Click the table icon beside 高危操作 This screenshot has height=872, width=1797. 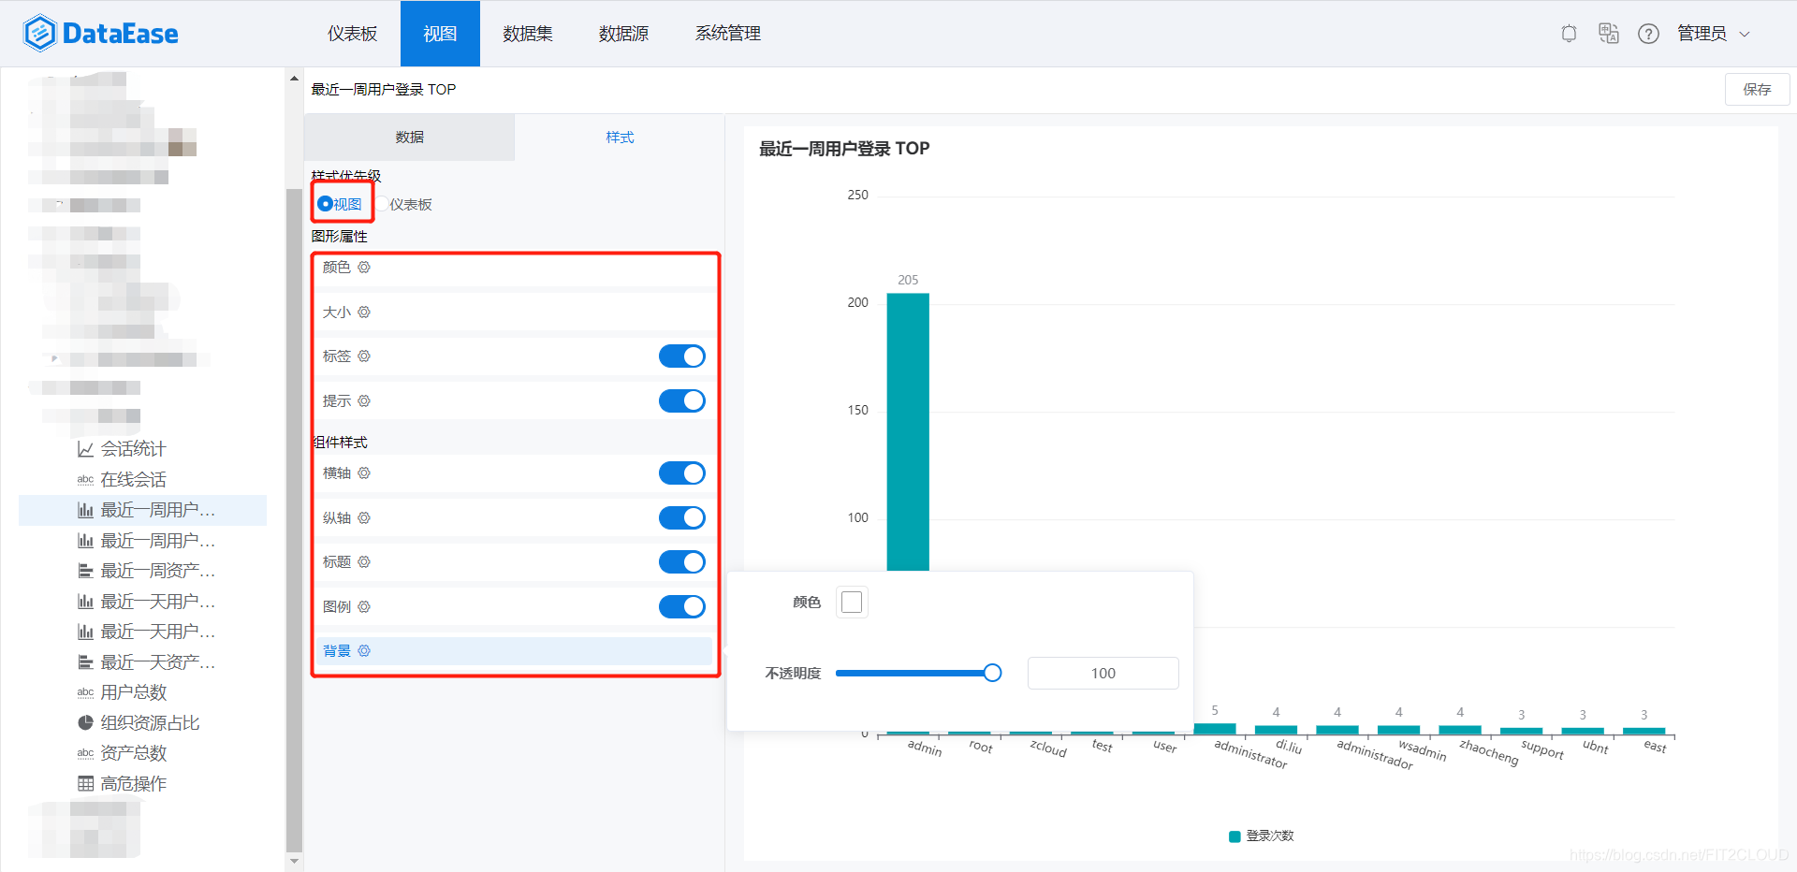[85, 784]
